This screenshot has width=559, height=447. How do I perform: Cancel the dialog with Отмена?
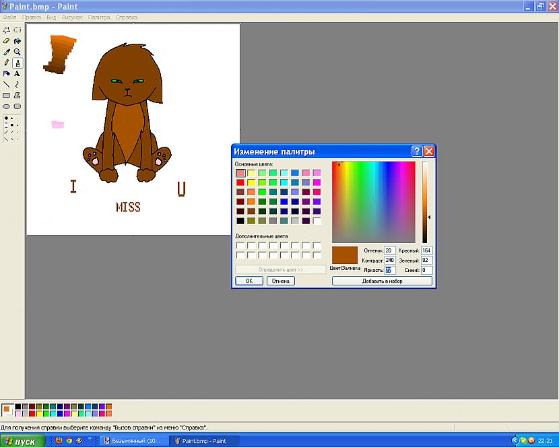coord(281,281)
